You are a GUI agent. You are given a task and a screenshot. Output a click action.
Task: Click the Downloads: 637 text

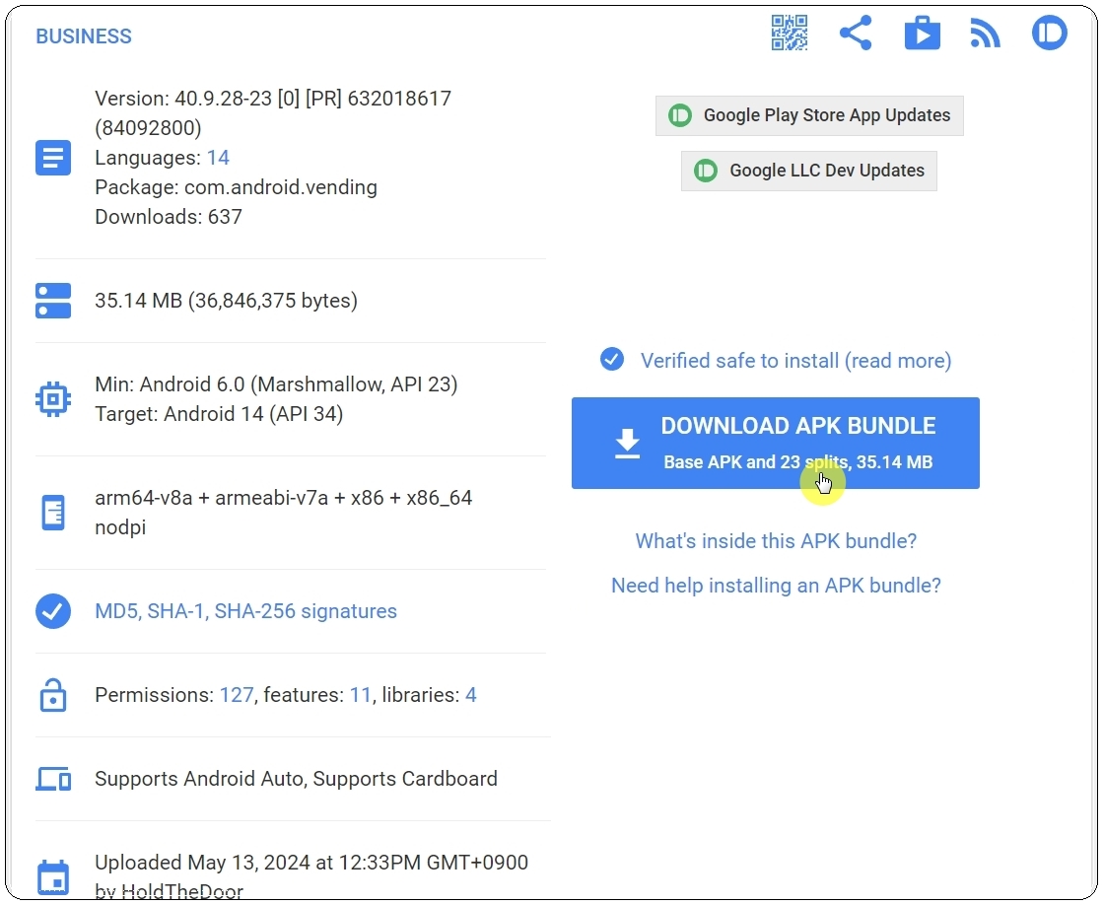(x=169, y=217)
